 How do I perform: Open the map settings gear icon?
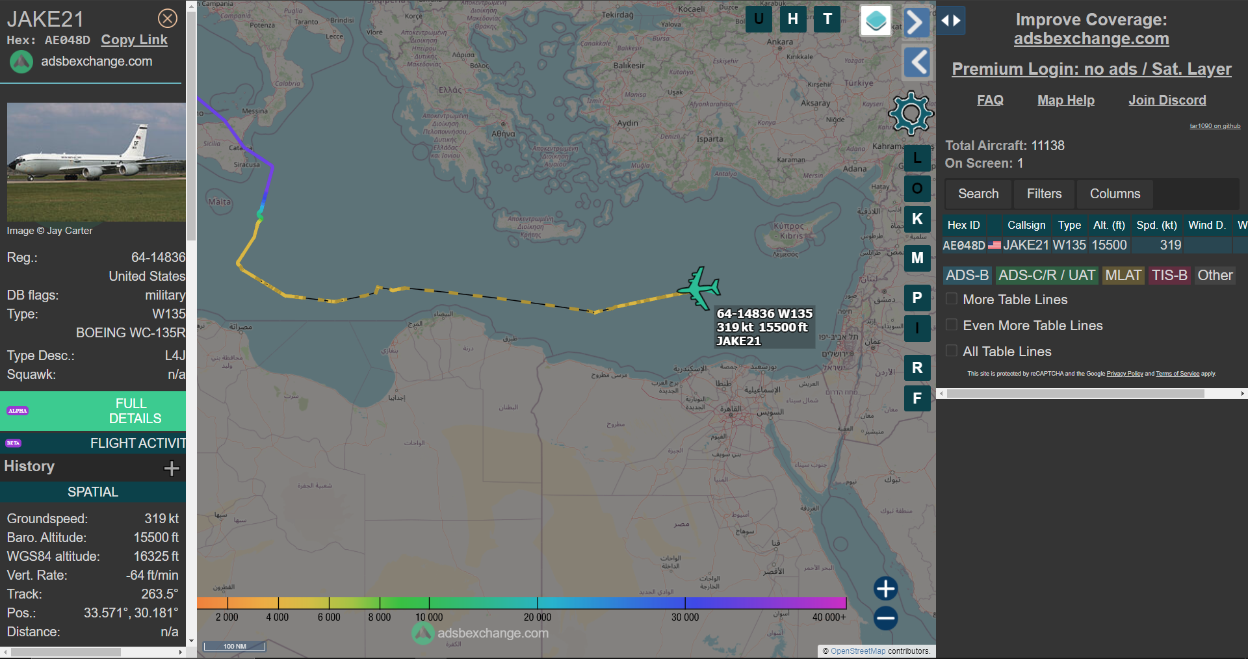click(911, 114)
